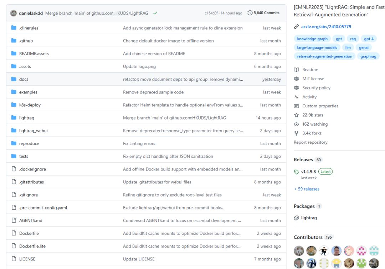Open the commit status green checkmark
This screenshot has width=385, height=269.
[155, 13]
